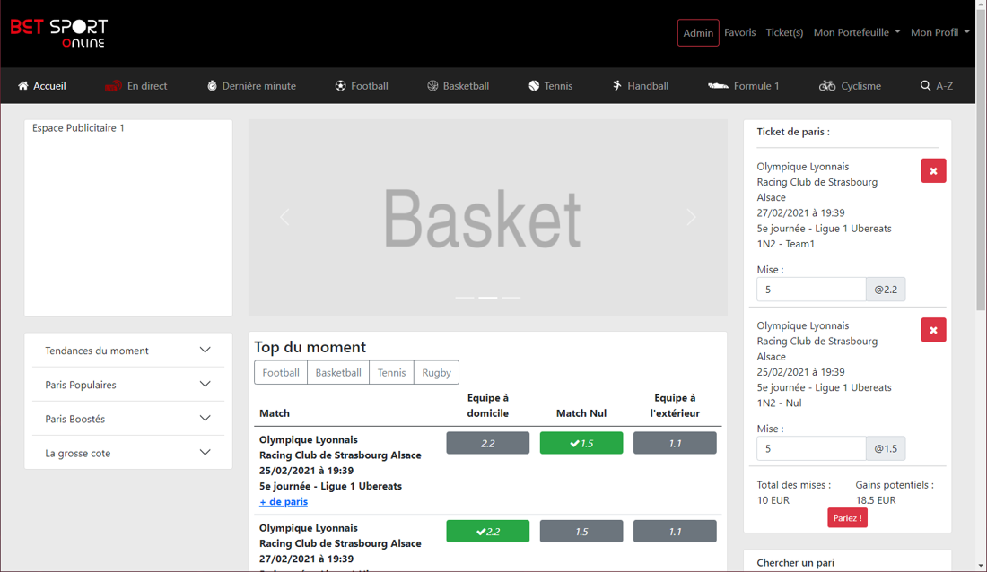Expand La grosse cote panel
The width and height of the screenshot is (987, 572).
(127, 453)
